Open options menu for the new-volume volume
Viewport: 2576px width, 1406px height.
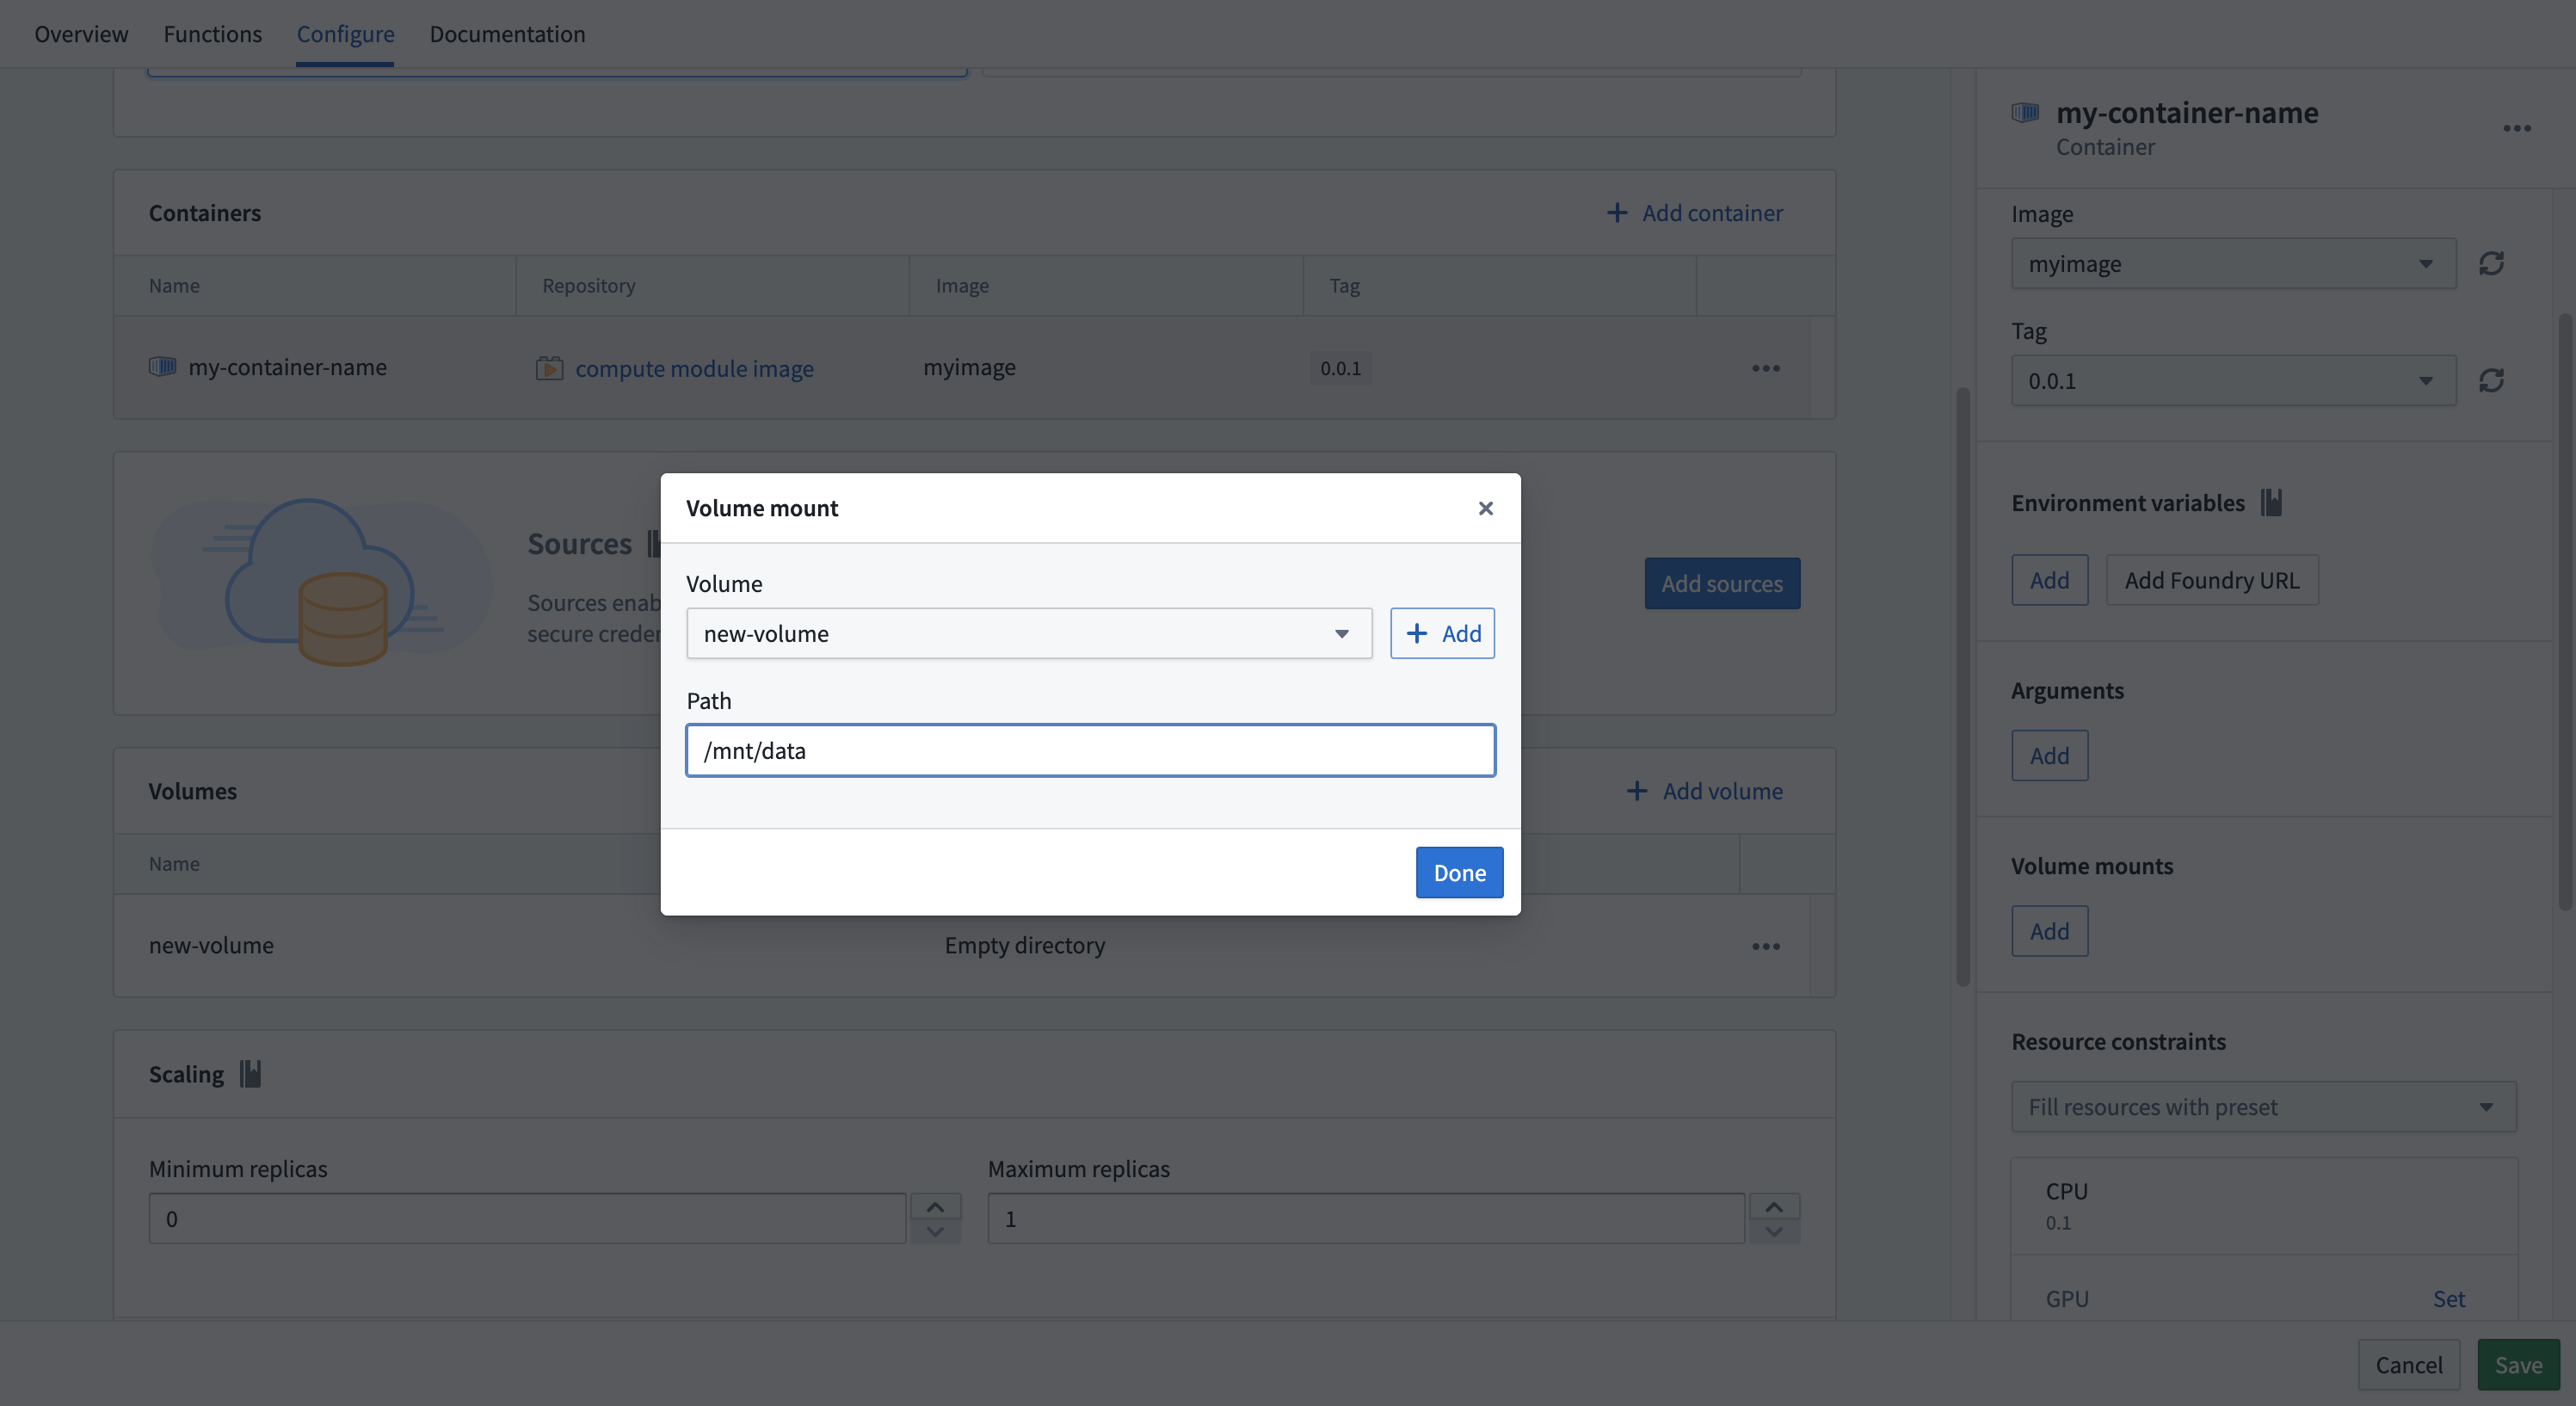point(1765,946)
